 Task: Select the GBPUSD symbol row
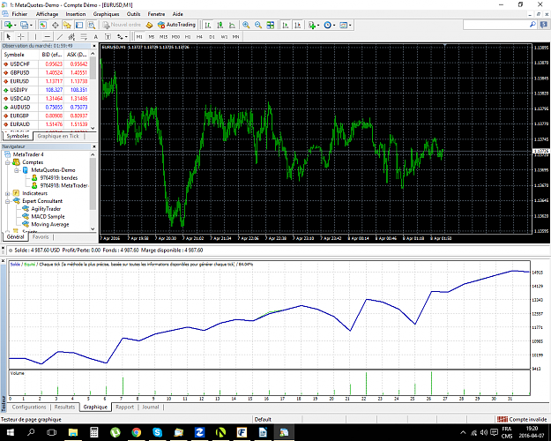[46, 73]
